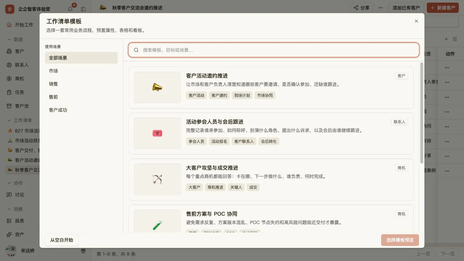The width and height of the screenshot is (464, 261).
Task: Close the 工作清单模板 dialog
Action: [x=416, y=21]
